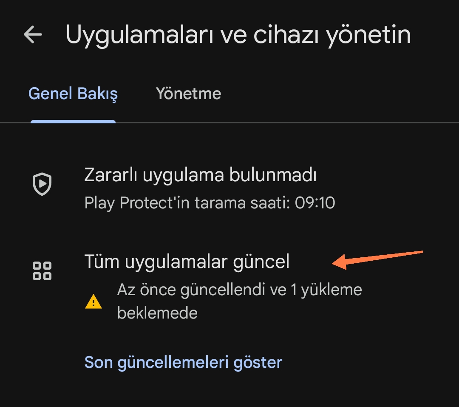This screenshot has width=459, height=407.
Task: Open Son güncellemeleri göster
Action: (x=184, y=362)
